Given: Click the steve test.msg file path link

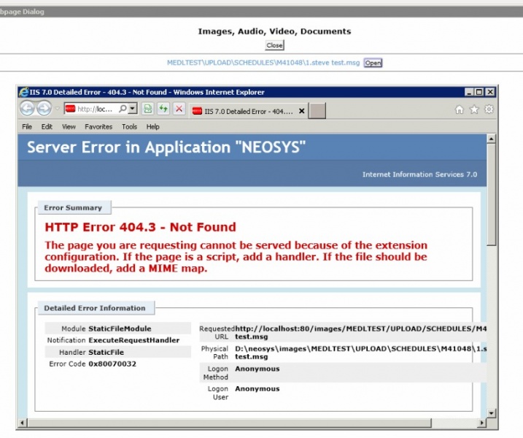Looking at the screenshot, I should point(263,63).
